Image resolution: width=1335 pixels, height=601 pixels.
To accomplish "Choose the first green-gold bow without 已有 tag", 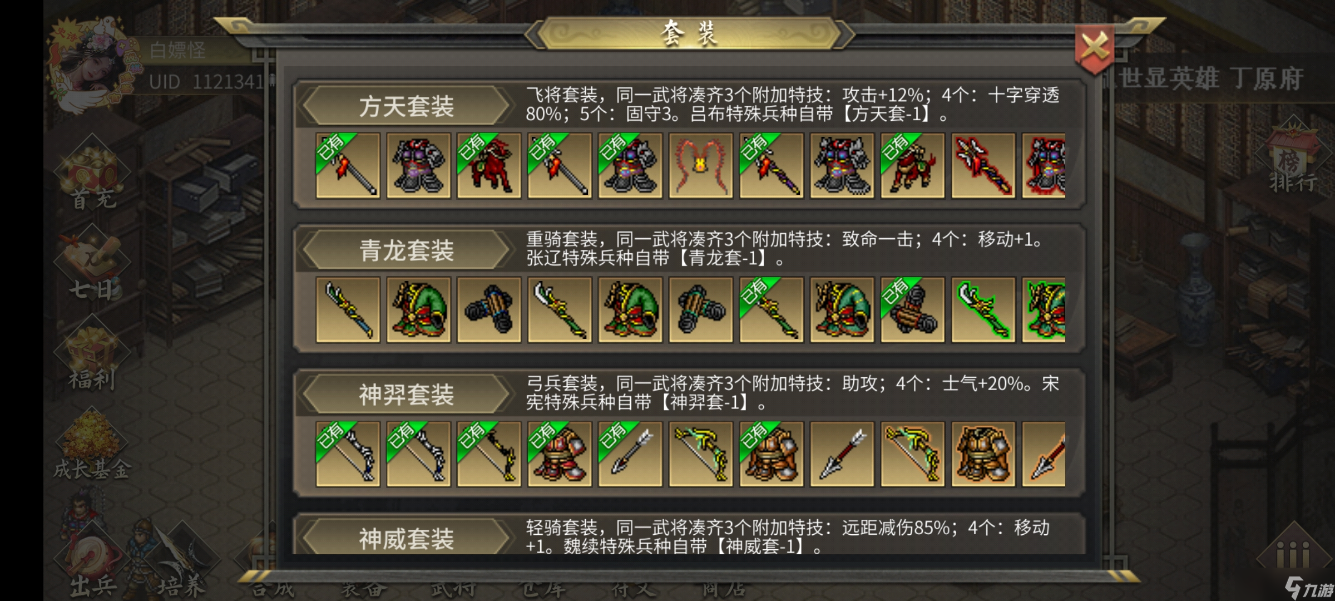I will pyautogui.click(x=701, y=454).
